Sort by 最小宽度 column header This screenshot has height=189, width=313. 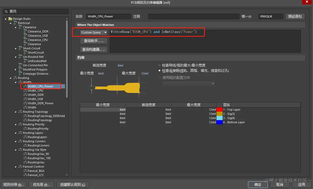103,105
